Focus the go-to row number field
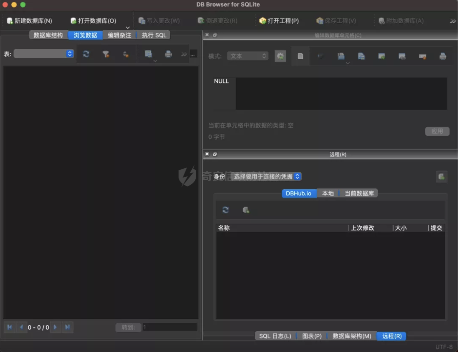 pyautogui.click(x=170, y=327)
